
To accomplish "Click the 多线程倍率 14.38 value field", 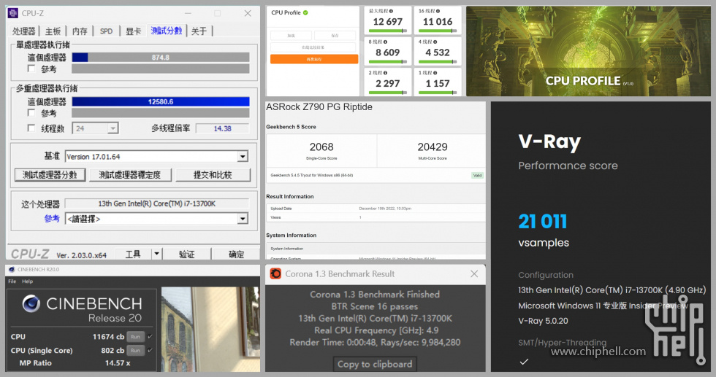I will pyautogui.click(x=222, y=128).
